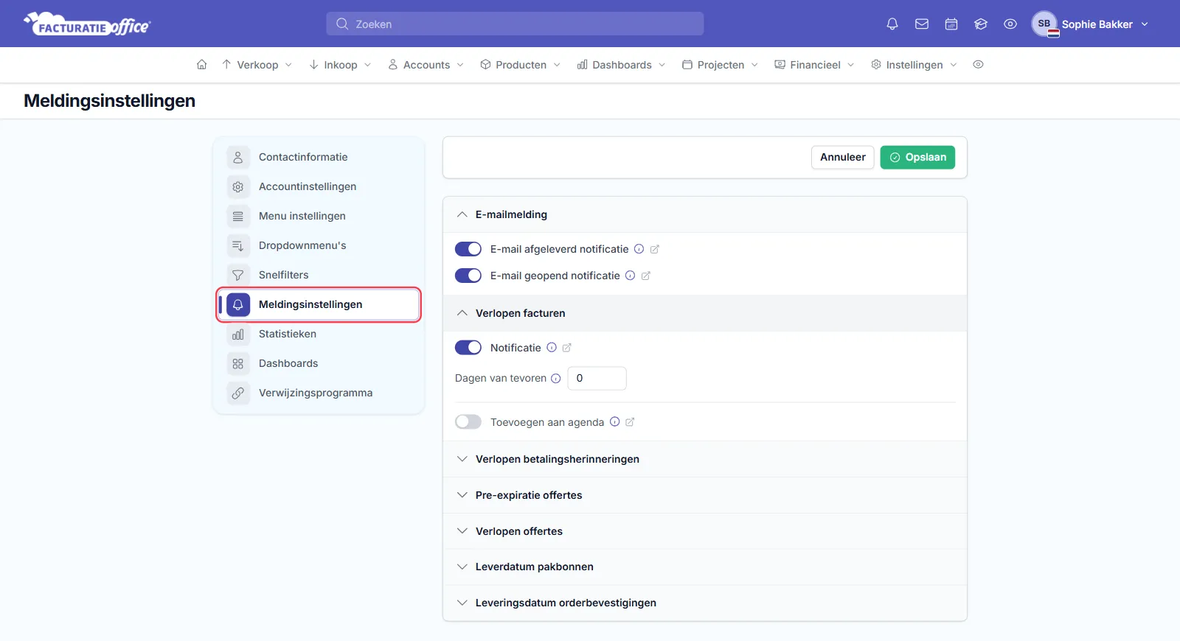Viewport: 1180px width, 641px height.
Task: Click the Zoeken search field
Action: coord(515,24)
